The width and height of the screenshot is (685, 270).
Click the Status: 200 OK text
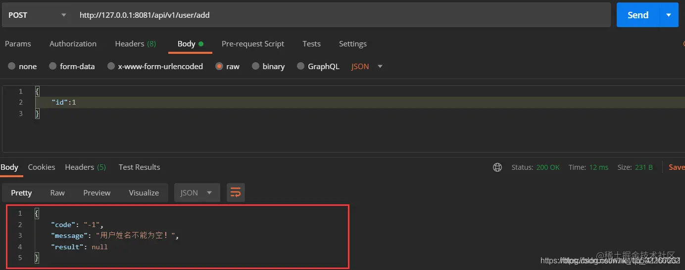click(x=536, y=167)
